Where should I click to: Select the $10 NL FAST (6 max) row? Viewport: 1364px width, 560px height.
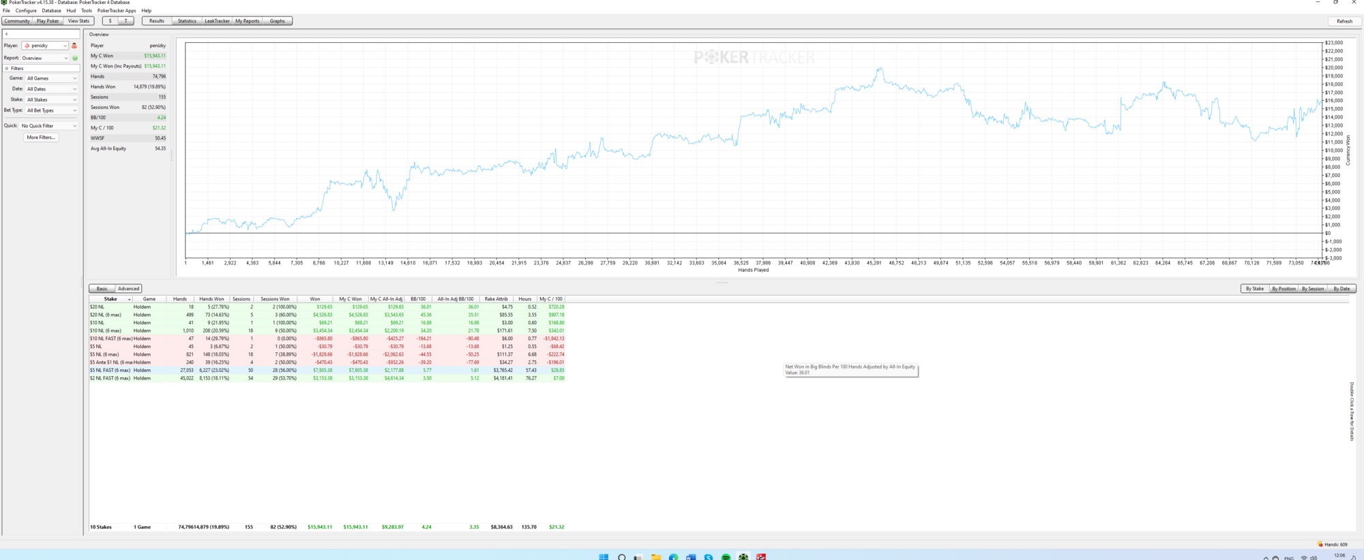[327, 339]
